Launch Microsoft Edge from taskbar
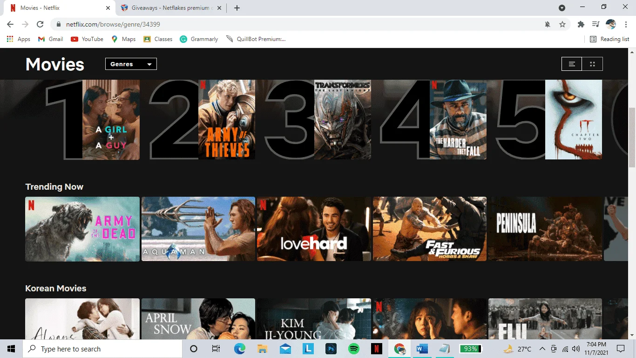The image size is (636, 358). pos(239,349)
